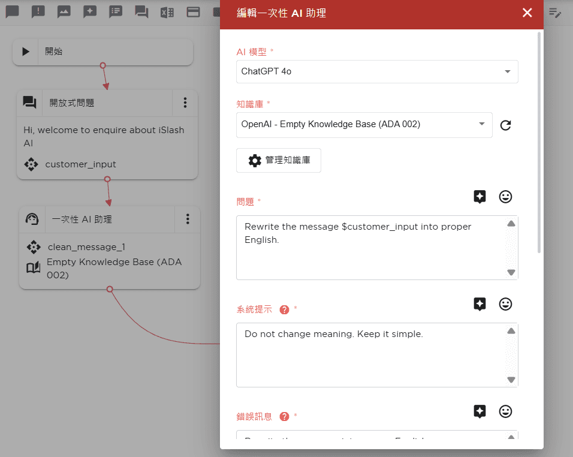This screenshot has height=457, width=573.
Task: Open the AI 模型 dropdown showing ChatGPT 4o
Action: coord(377,71)
